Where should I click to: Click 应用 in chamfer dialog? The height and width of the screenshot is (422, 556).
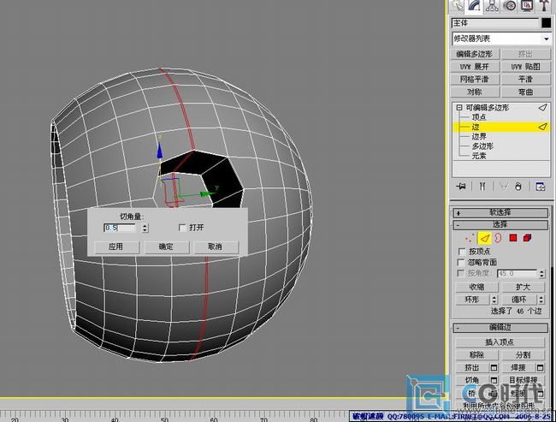click(116, 247)
